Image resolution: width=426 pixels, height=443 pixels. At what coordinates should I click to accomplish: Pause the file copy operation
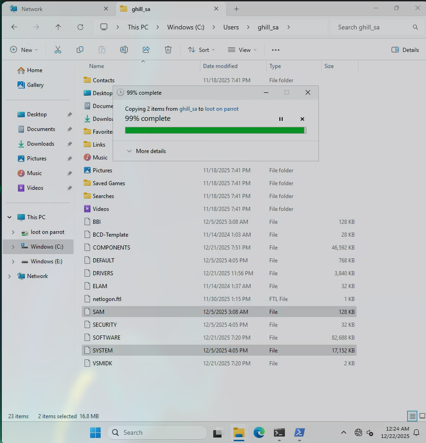click(281, 119)
